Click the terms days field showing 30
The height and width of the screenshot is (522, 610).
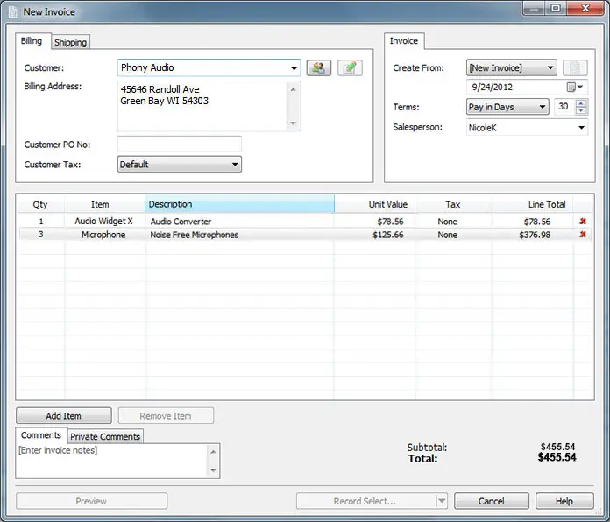coord(564,107)
